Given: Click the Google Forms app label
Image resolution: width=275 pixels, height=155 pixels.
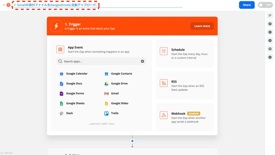Looking at the screenshot, I should (x=75, y=93).
